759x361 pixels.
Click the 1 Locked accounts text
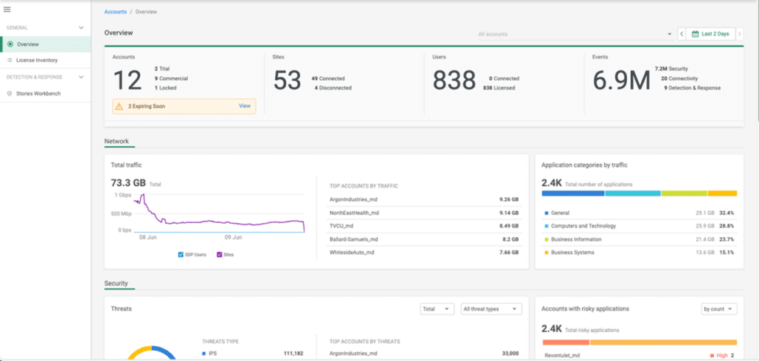(x=165, y=88)
